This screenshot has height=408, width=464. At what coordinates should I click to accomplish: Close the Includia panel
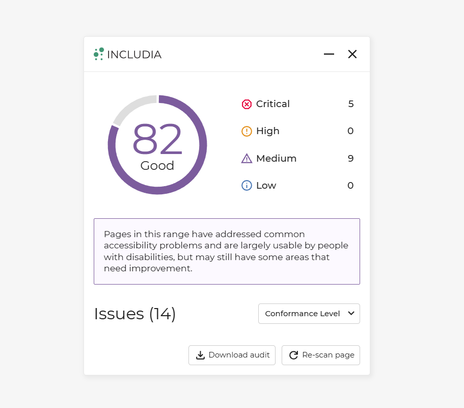352,54
